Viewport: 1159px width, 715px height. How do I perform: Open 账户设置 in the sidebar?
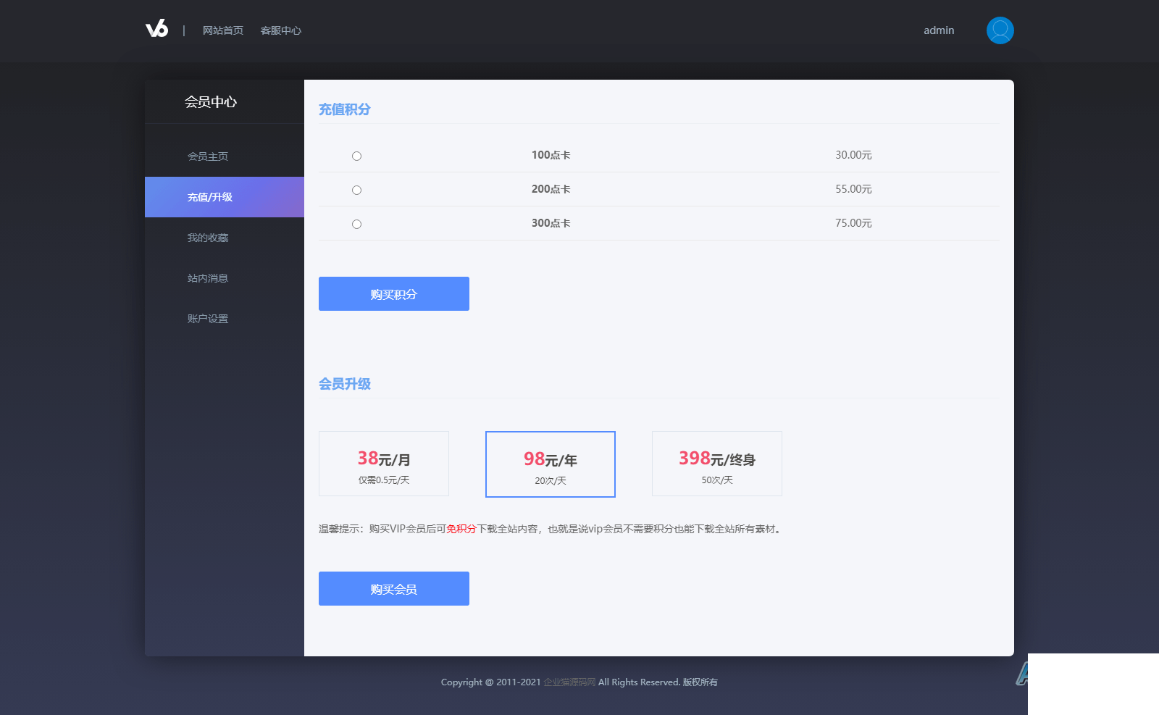click(x=208, y=319)
